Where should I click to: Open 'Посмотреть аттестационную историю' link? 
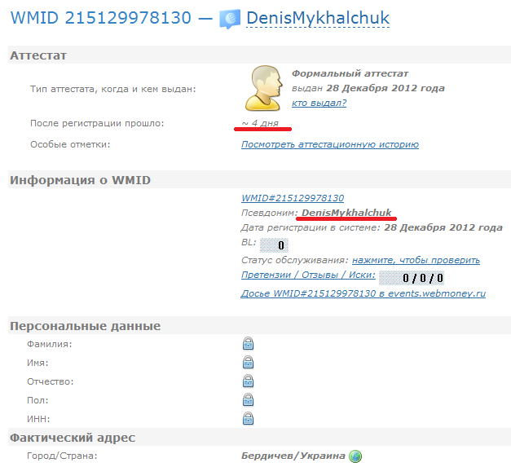tap(330, 144)
